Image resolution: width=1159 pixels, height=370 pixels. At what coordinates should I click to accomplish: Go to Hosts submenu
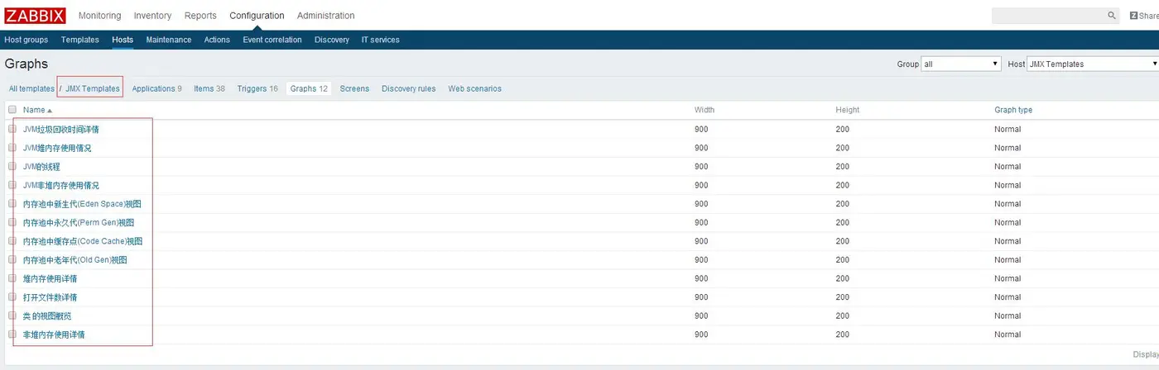pyautogui.click(x=123, y=40)
